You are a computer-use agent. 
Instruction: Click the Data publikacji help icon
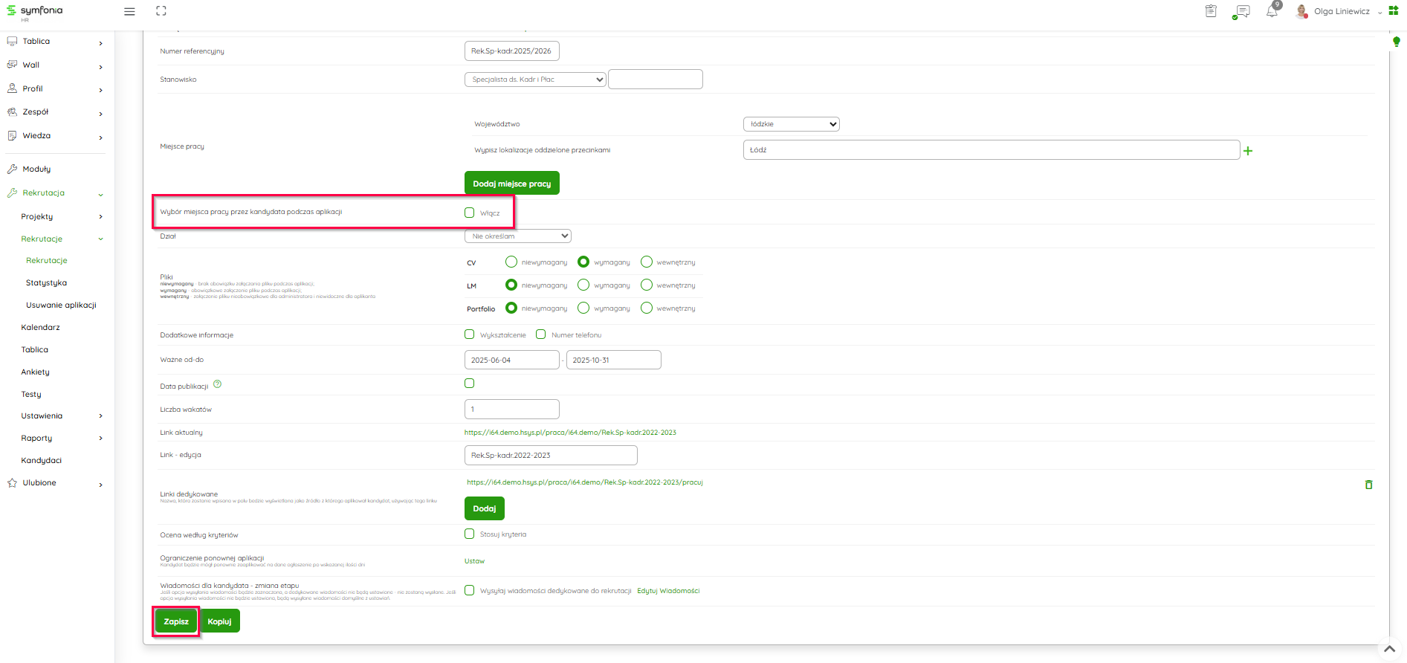point(218,384)
